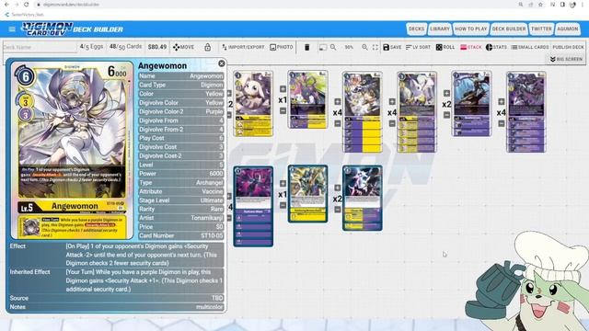Remove a copy from bottom-row x1 stack

pyautogui.click(x=283, y=205)
